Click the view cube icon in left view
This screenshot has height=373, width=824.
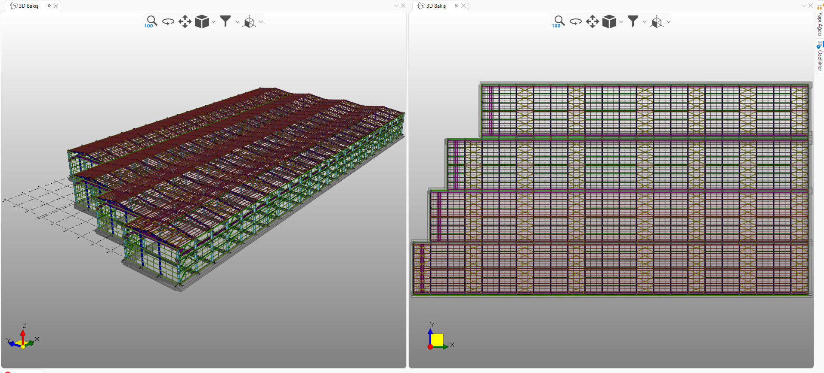pyautogui.click(x=201, y=21)
